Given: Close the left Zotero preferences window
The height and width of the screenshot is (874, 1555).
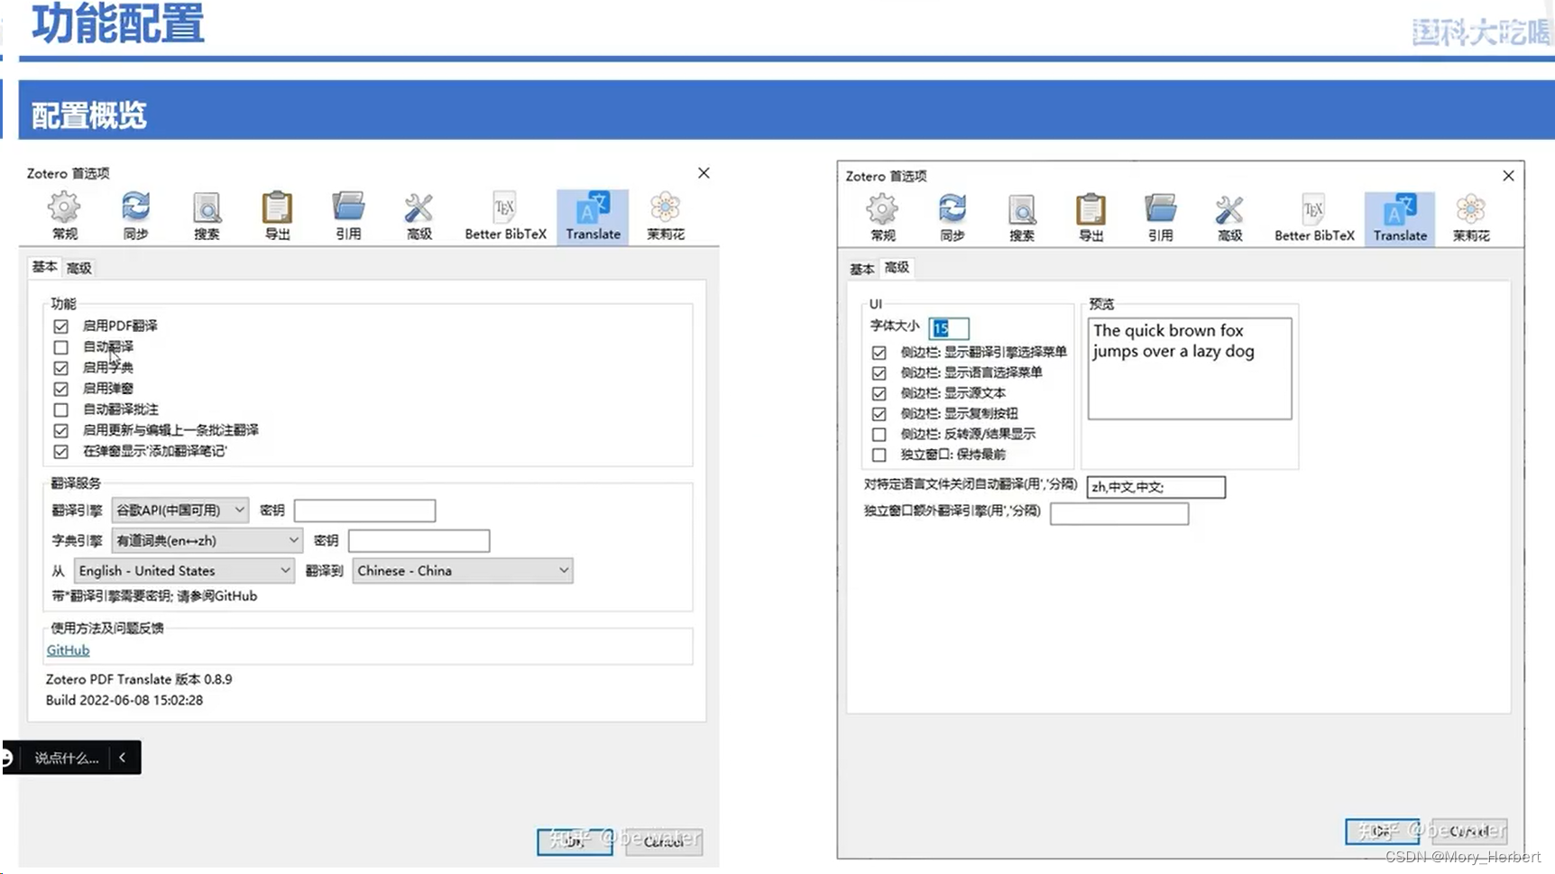Looking at the screenshot, I should pyautogui.click(x=704, y=173).
